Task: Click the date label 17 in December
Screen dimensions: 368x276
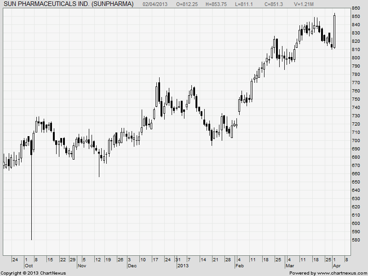Action: (155, 260)
